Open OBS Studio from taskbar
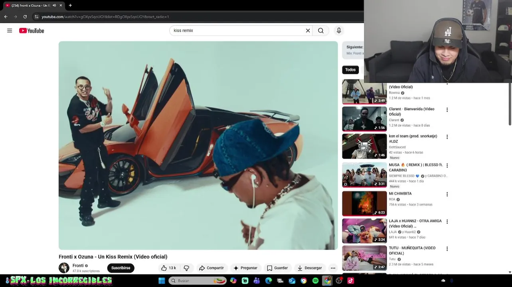512x287 pixels. pyautogui.click(x=339, y=281)
